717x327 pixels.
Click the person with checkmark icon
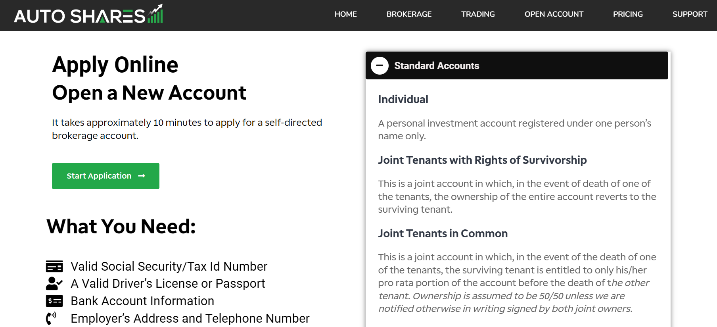point(54,283)
